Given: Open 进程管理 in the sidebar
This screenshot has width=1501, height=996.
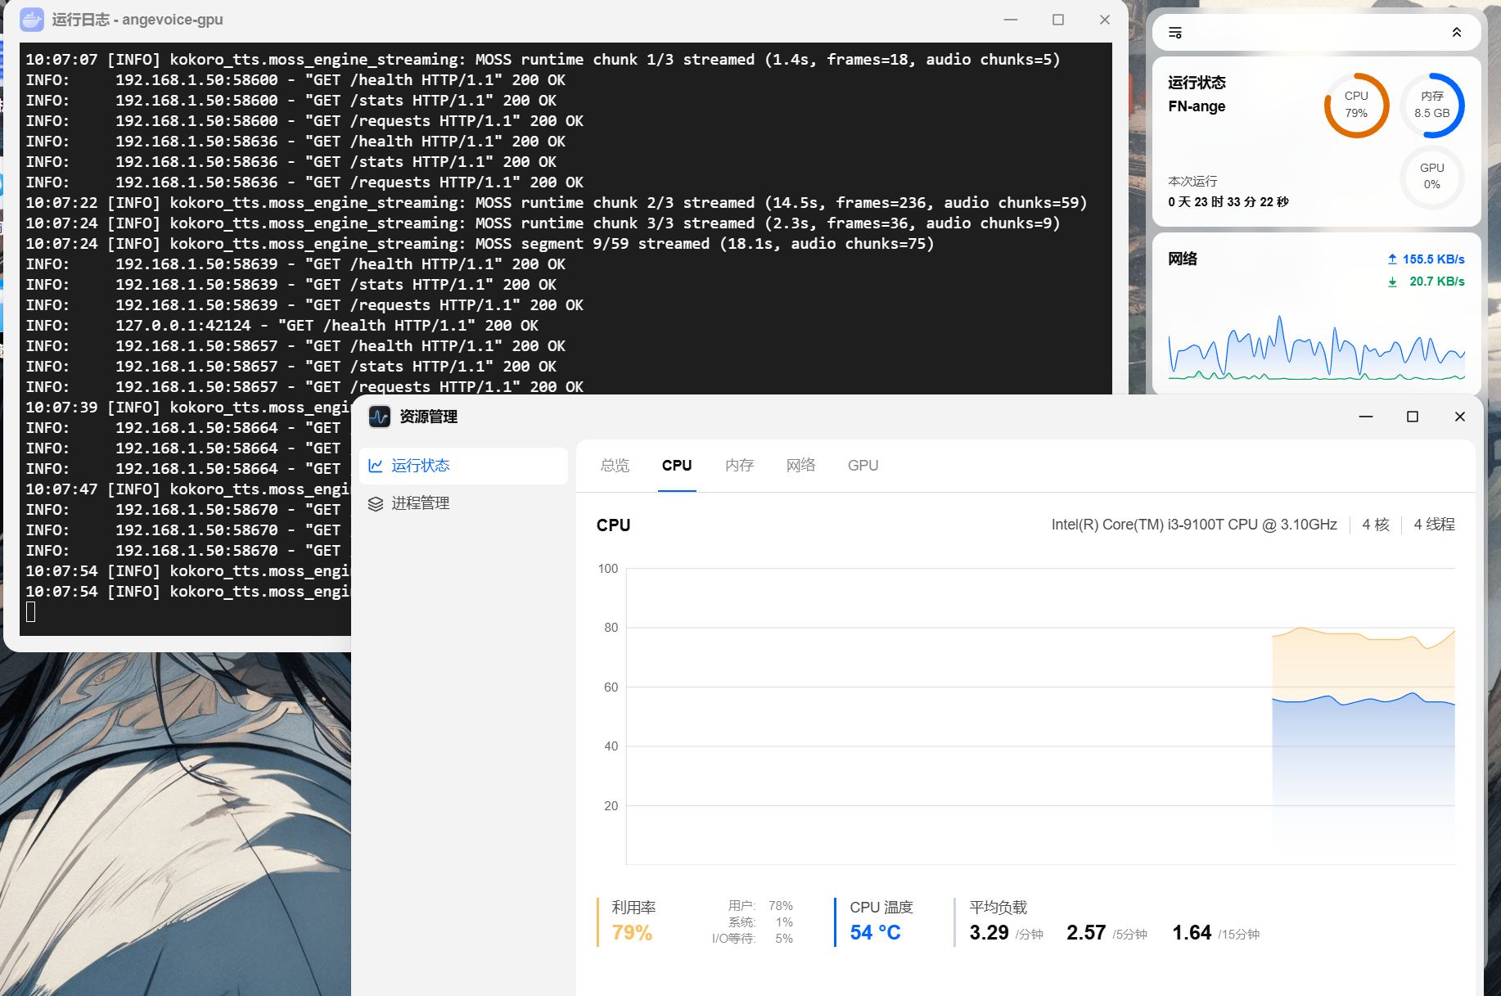Looking at the screenshot, I should pos(463,503).
